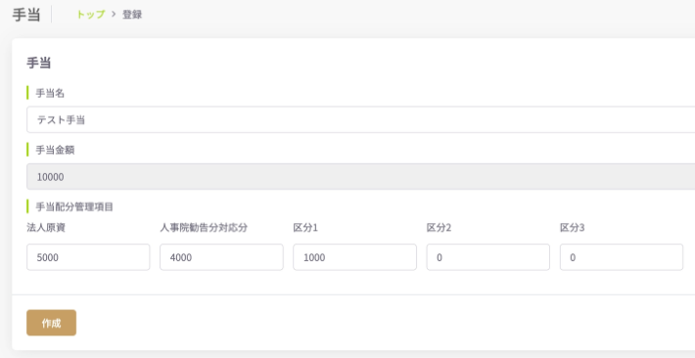Click the 手当配分管理項目 section label

[74, 207]
